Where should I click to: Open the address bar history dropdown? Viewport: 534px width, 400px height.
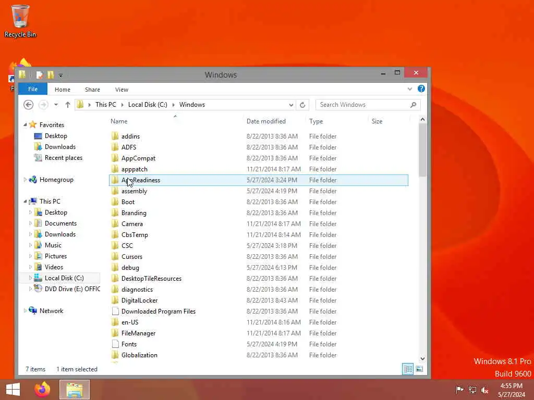point(291,105)
